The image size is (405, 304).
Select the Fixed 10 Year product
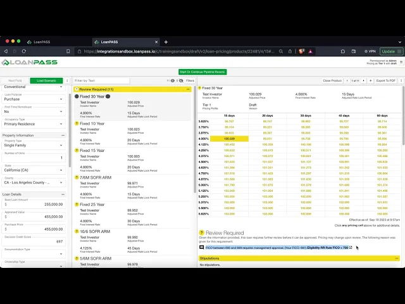click(133, 134)
